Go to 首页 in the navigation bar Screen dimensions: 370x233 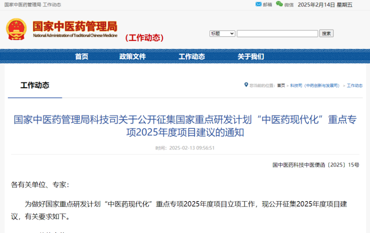(82, 57)
